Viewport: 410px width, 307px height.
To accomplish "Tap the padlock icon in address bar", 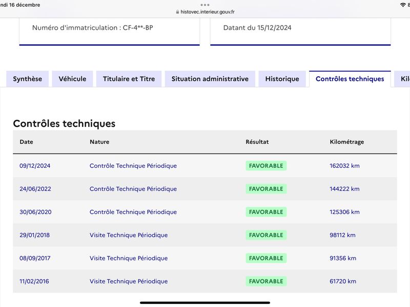I will coord(177,12).
